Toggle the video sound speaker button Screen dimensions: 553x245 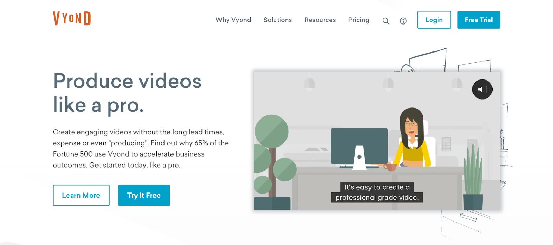coord(482,89)
